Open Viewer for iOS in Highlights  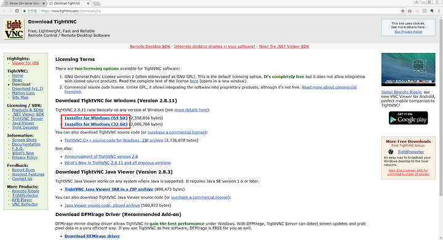tap(25, 63)
